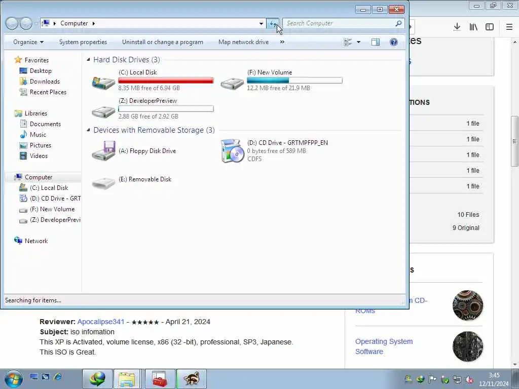Click the Windows Start orb

pyautogui.click(x=13, y=379)
